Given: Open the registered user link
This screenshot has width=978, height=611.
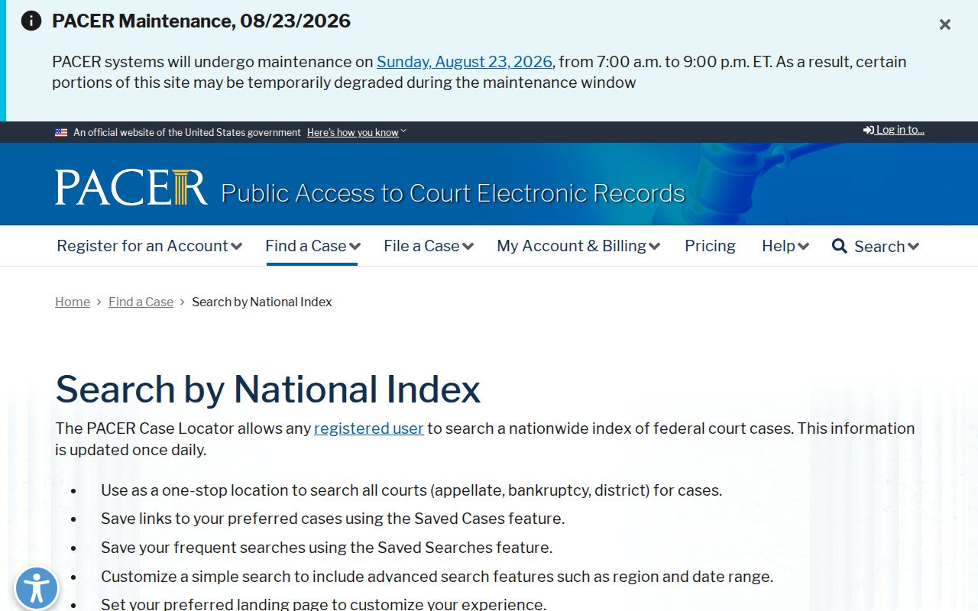Looking at the screenshot, I should click(369, 428).
